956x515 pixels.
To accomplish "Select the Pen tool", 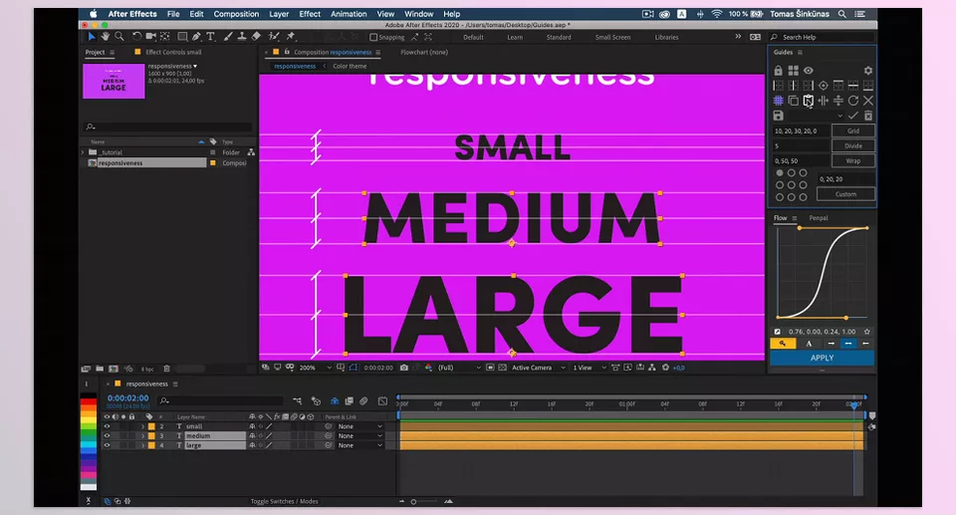I will tap(196, 37).
